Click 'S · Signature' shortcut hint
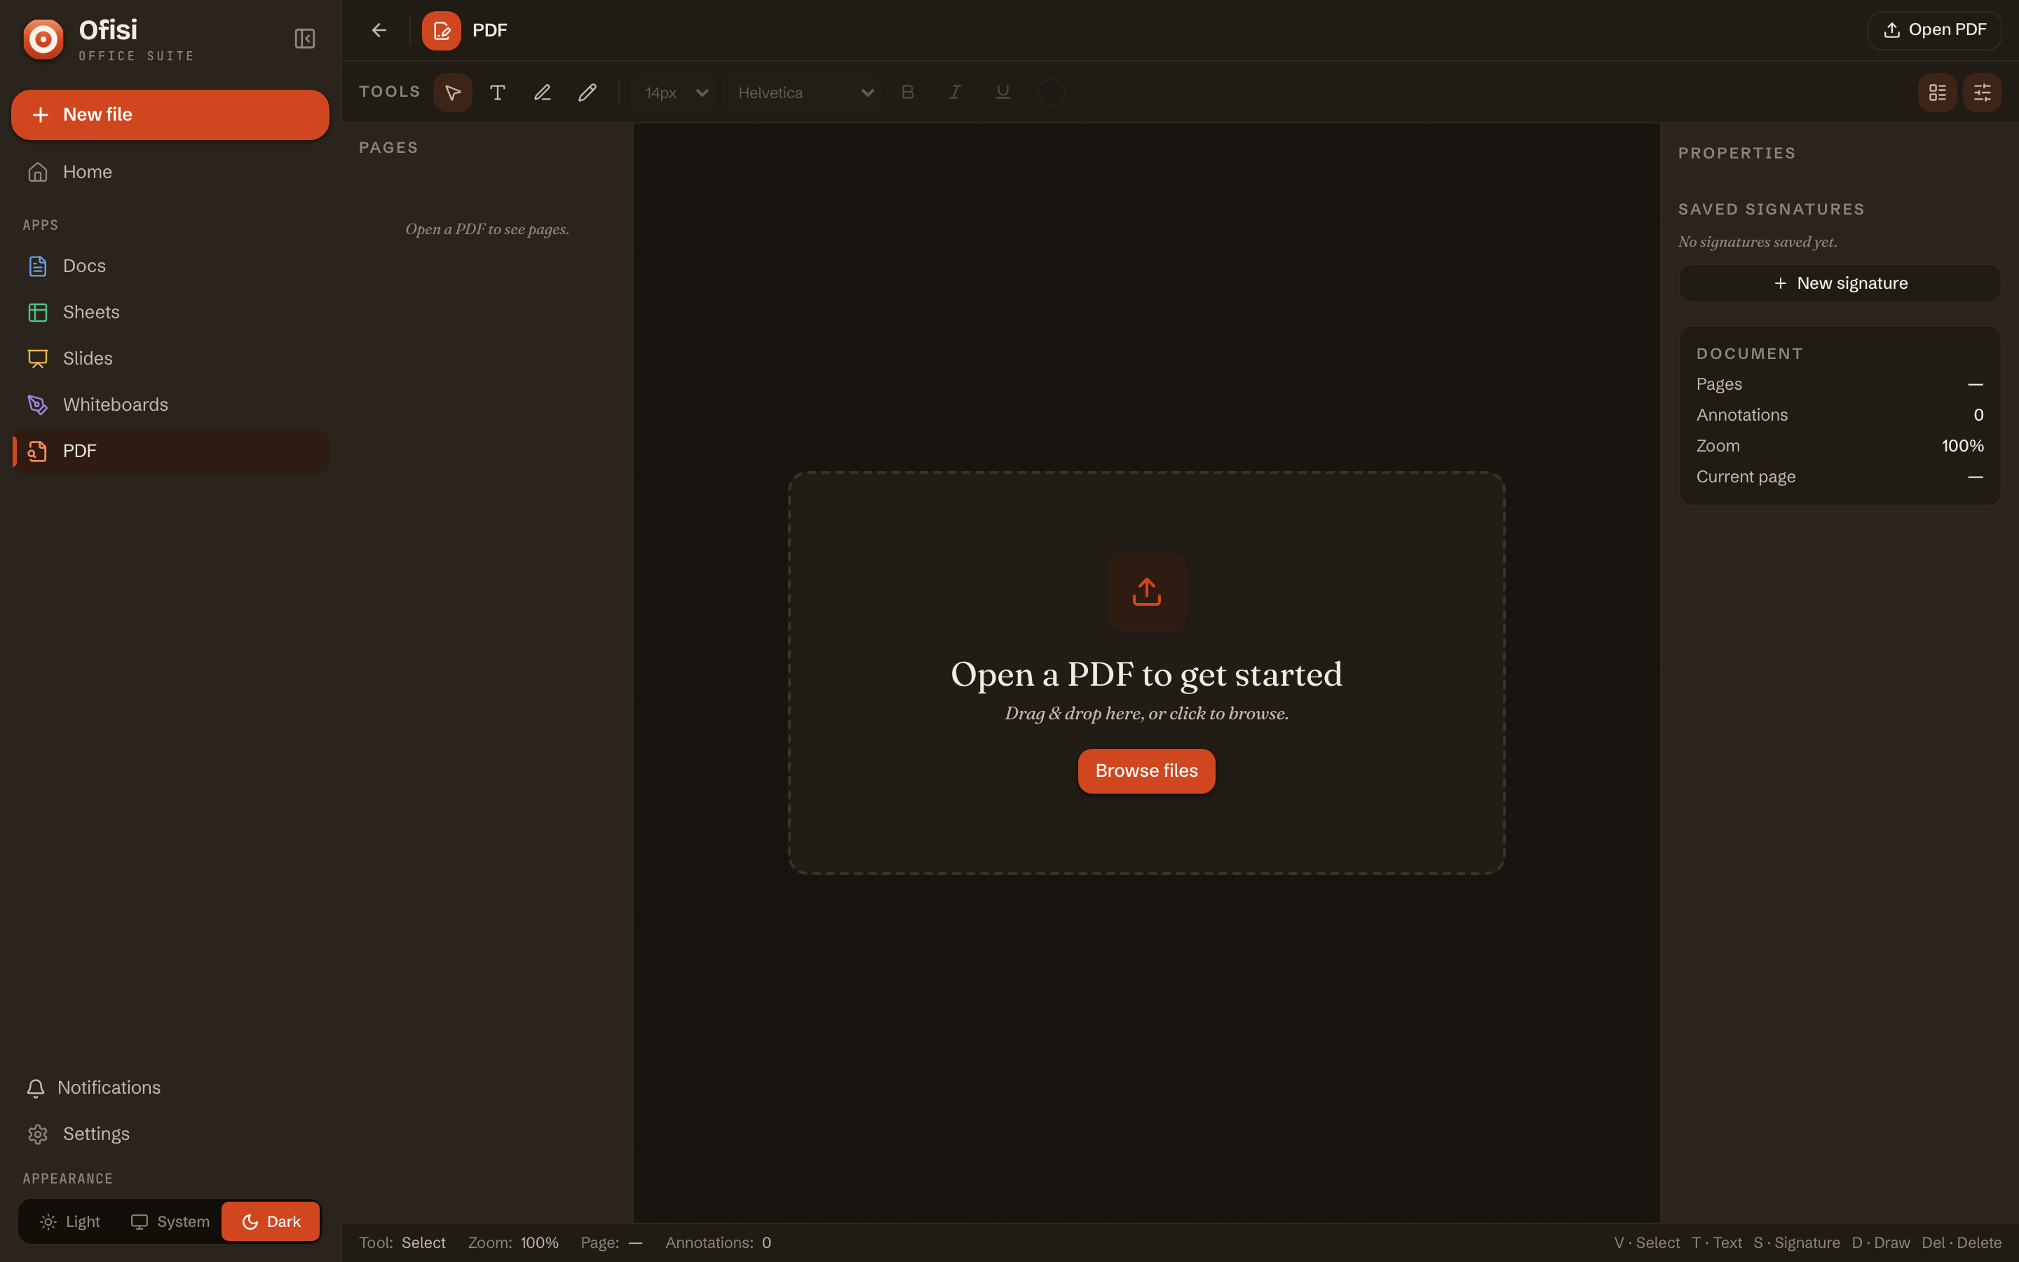This screenshot has height=1262, width=2019. click(x=1796, y=1243)
